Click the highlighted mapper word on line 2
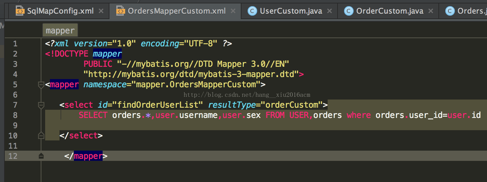 (107, 54)
